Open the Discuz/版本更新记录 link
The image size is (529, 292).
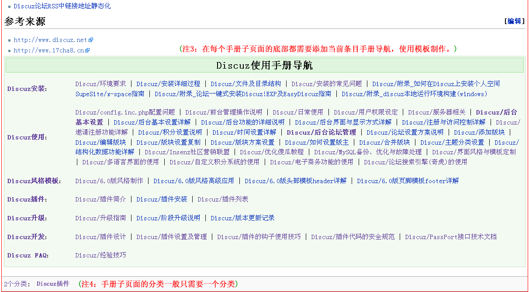242,218
